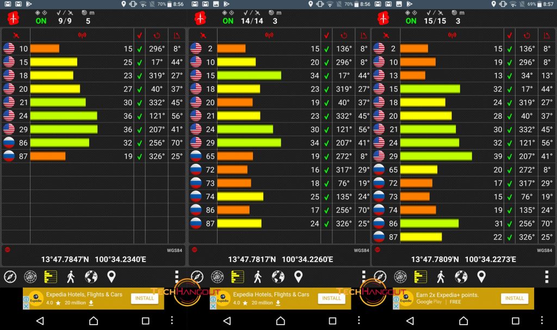Tap satellite count 14/14 in header
Image resolution: width=557 pixels, height=330 pixels.
pos(252,21)
